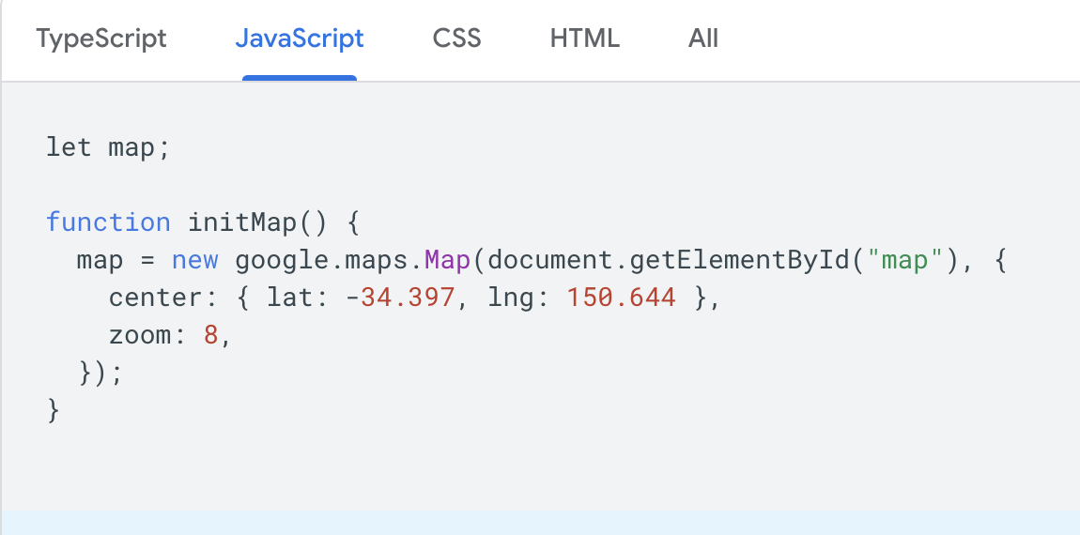1080x535 pixels.
Task: Switch to the All tab
Action: point(703,38)
